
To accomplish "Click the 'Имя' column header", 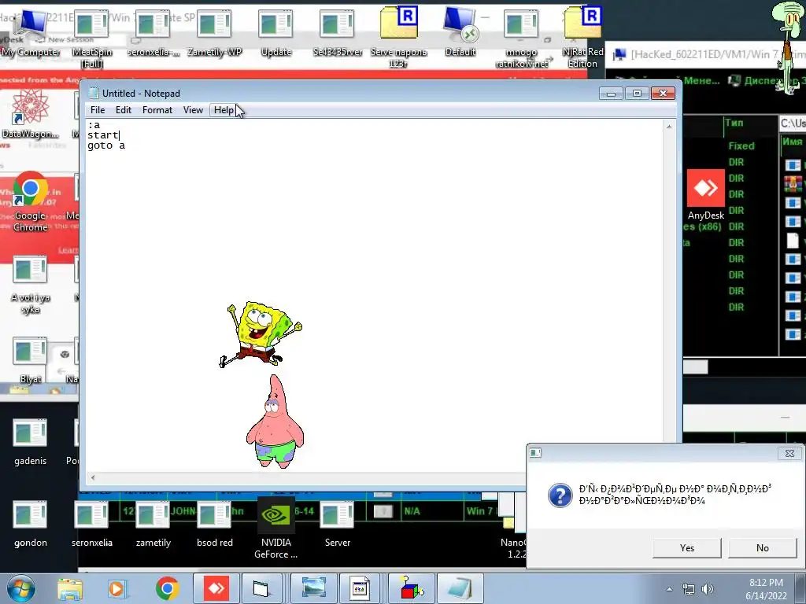I will click(792, 142).
